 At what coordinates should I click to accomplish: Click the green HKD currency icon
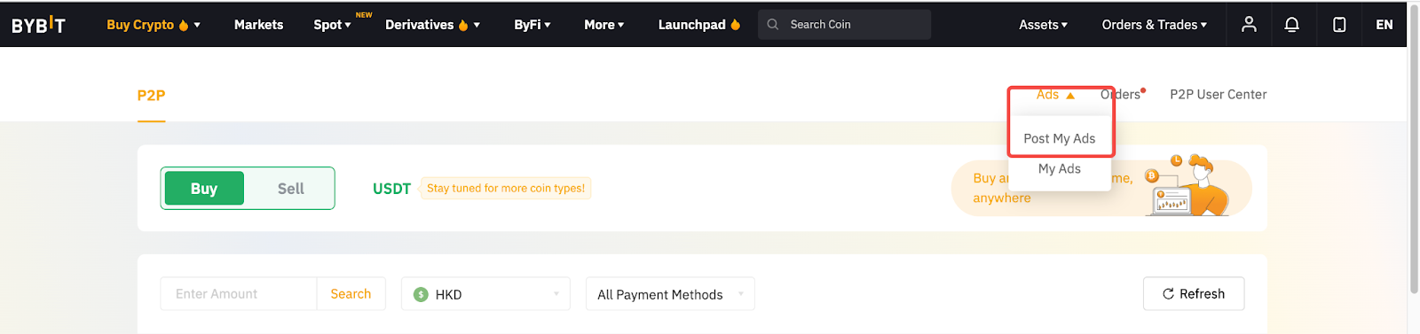pos(422,294)
